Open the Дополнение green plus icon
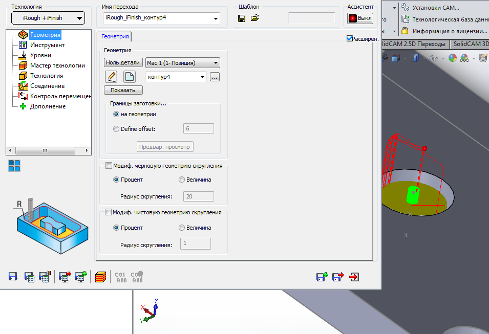This screenshot has width=489, height=334. [23, 106]
